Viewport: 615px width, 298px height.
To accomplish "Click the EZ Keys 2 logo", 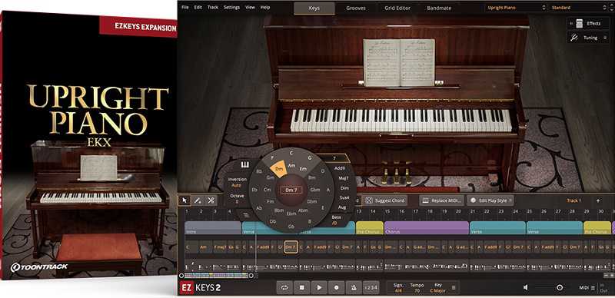I will 201,287.
